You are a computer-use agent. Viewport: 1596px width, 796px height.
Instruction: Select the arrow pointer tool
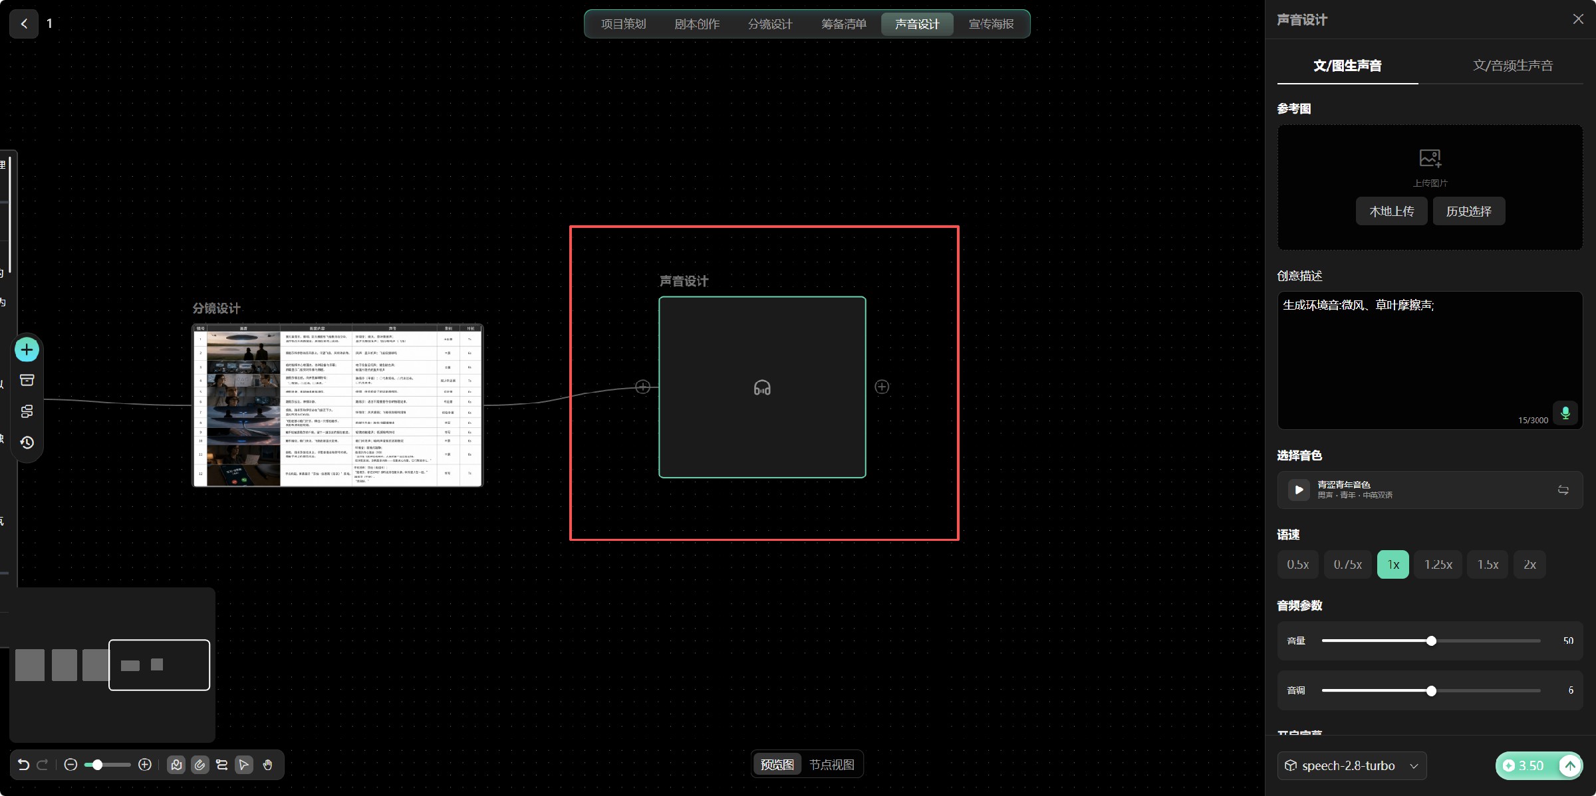point(244,765)
